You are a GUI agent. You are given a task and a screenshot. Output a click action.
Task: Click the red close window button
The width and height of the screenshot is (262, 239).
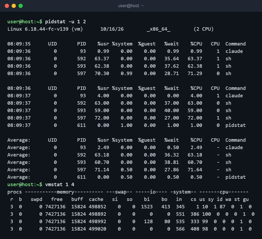click(7, 6)
